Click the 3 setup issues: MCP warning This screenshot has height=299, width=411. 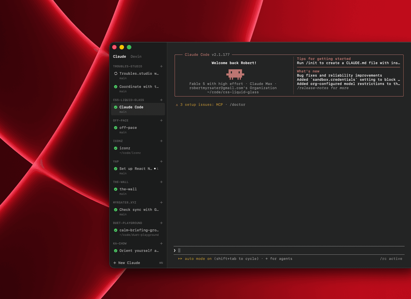pyautogui.click(x=201, y=104)
